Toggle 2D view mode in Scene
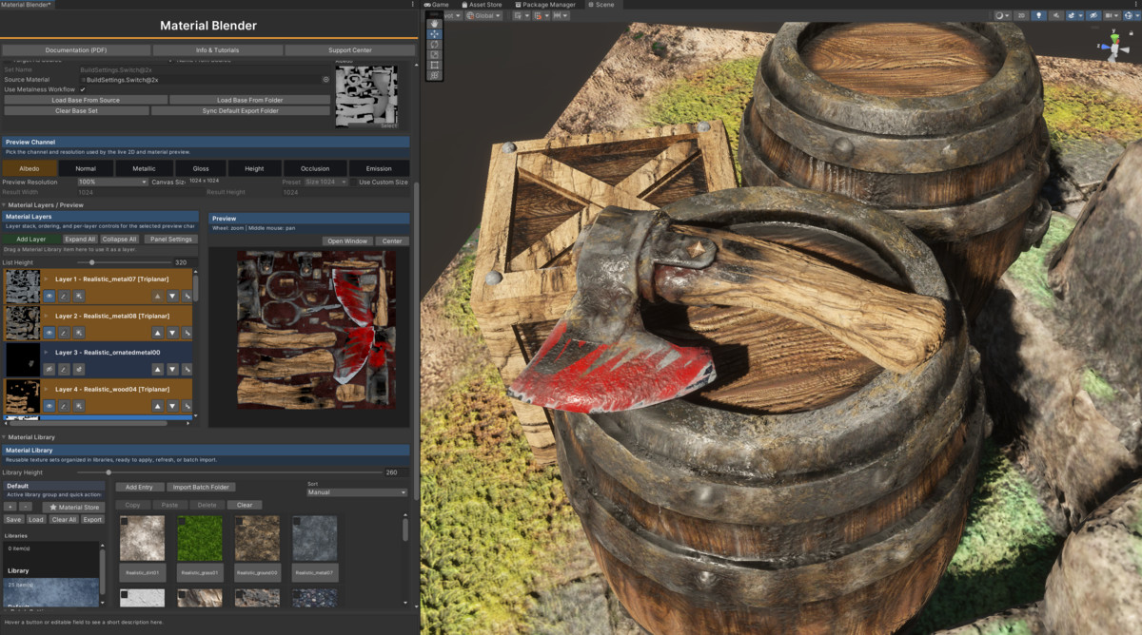The width and height of the screenshot is (1142, 635). [x=1021, y=16]
